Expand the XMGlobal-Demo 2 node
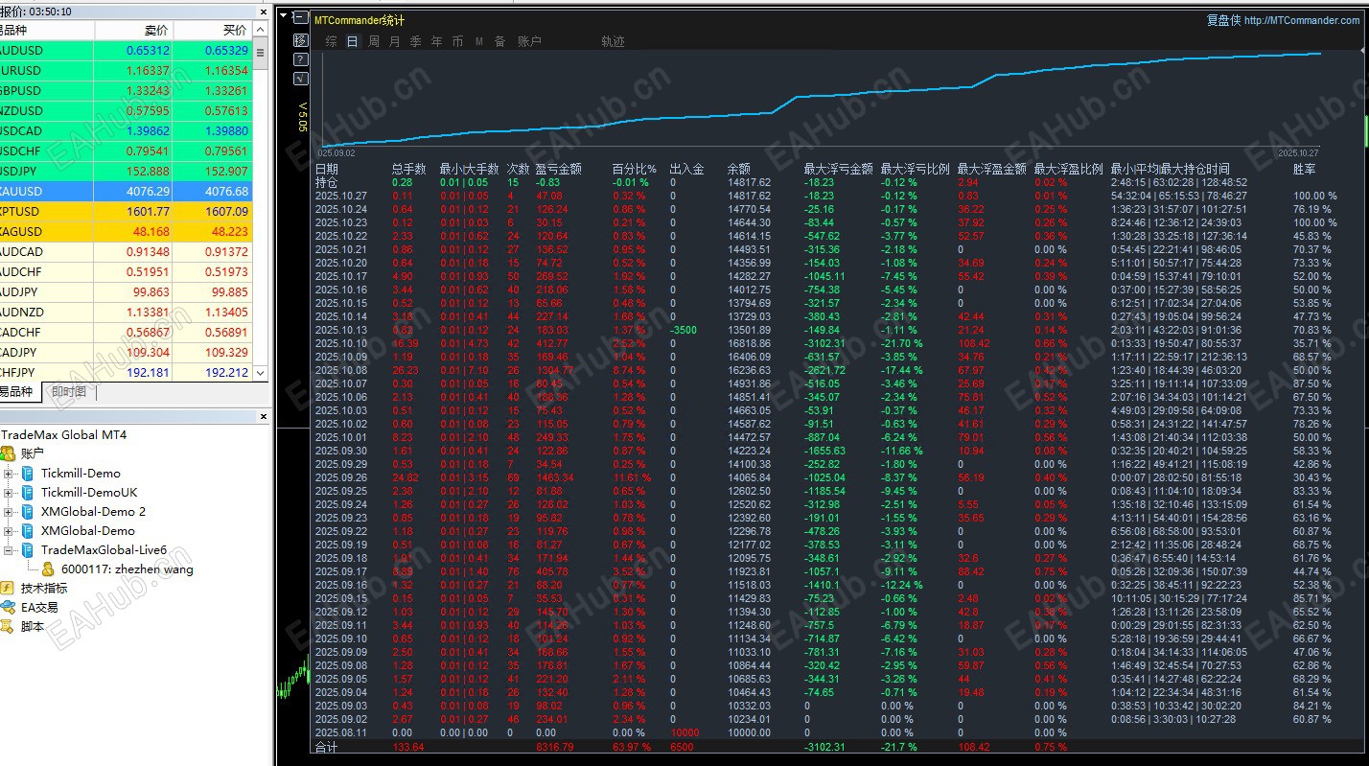Image resolution: width=1369 pixels, height=766 pixels. pos(9,512)
